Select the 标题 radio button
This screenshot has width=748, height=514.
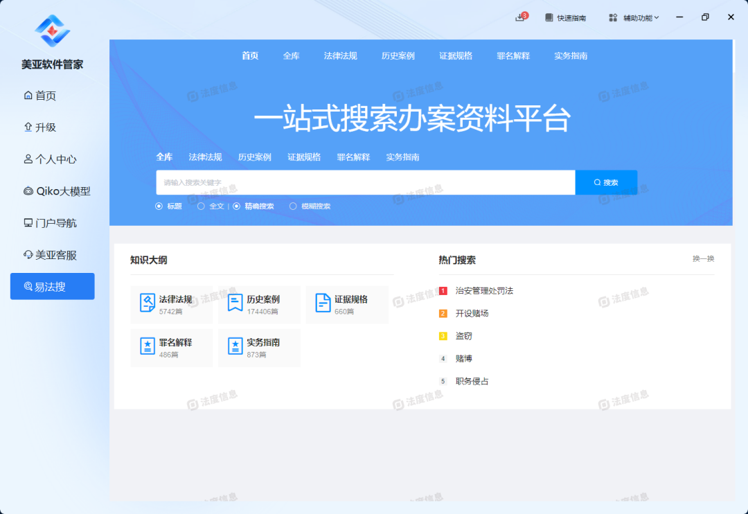coord(159,206)
